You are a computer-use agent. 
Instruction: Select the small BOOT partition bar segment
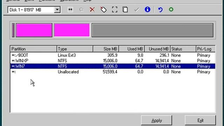[x=13, y=30]
